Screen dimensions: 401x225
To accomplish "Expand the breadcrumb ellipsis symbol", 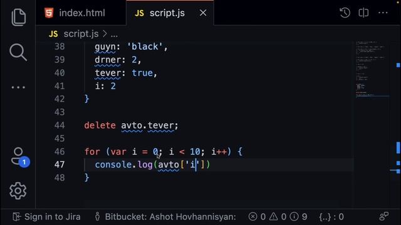I will click(114, 34).
